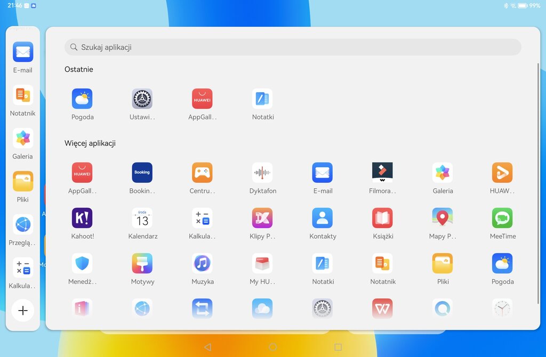Tap the Back navigation triangle

208,347
